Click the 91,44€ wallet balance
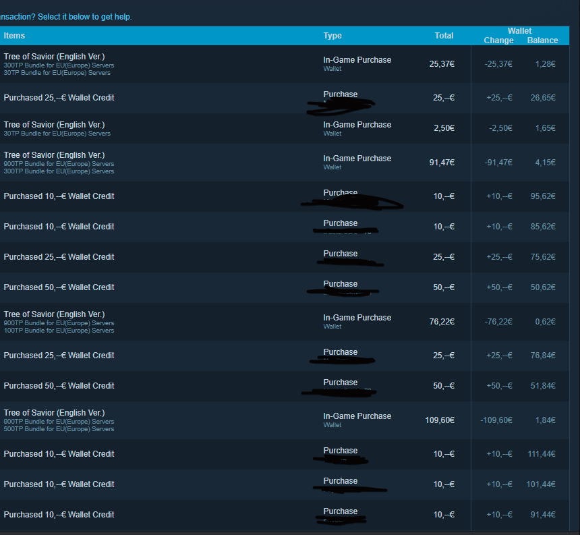Viewport: 580px width, 535px height. click(x=543, y=515)
